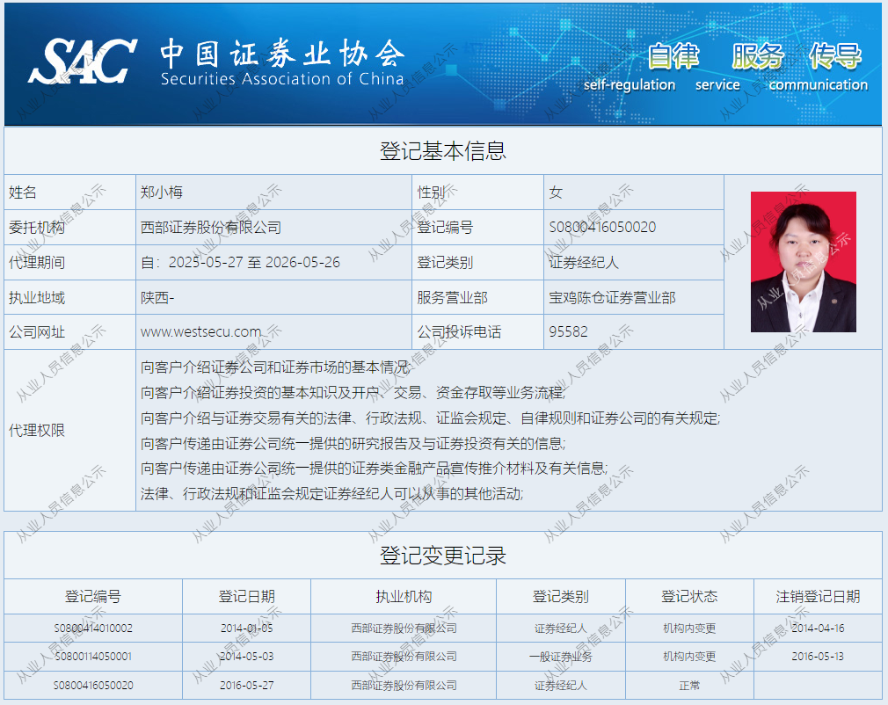Click the 中国证券业协会 header title
The height and width of the screenshot is (705, 888).
click(x=281, y=55)
